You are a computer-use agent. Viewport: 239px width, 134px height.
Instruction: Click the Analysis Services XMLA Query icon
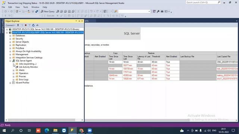click(69, 12)
